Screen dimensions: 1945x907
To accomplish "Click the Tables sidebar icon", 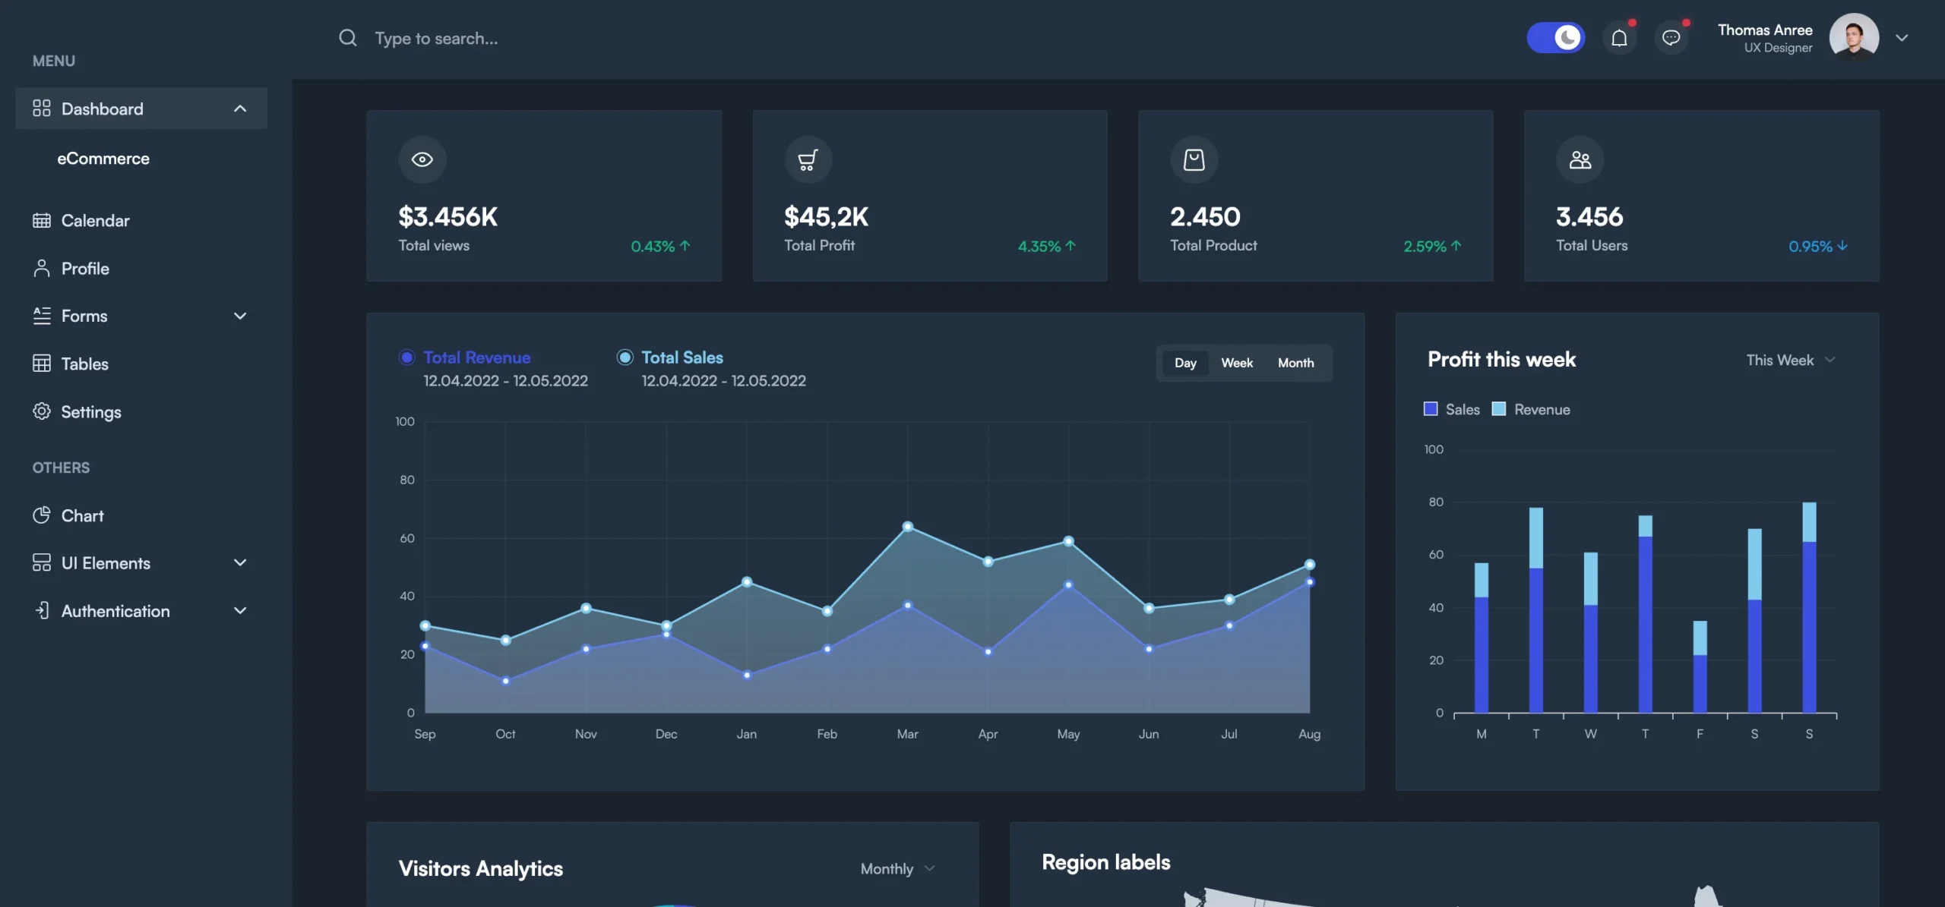I will click(42, 364).
